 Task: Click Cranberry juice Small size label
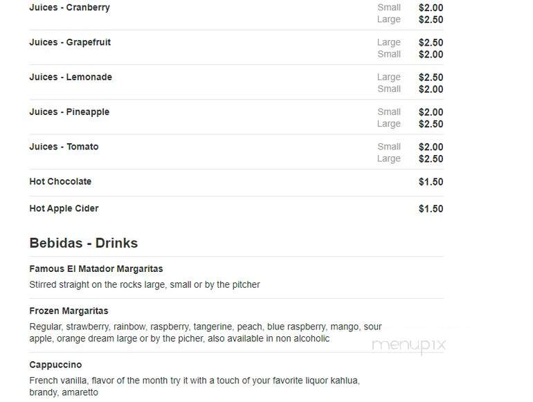coord(389,8)
